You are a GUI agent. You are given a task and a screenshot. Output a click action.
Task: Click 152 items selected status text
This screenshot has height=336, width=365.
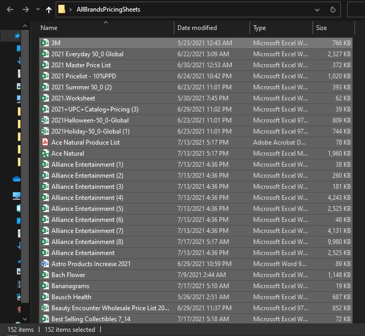pyautogui.click(x=70, y=330)
